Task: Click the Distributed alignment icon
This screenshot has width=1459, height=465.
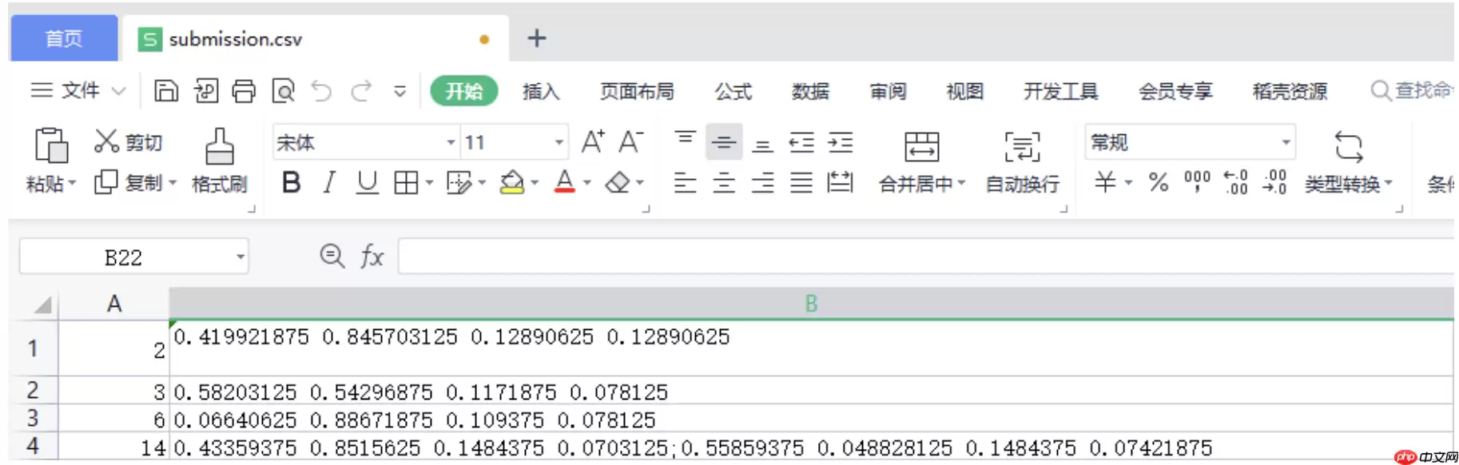Action: (841, 182)
